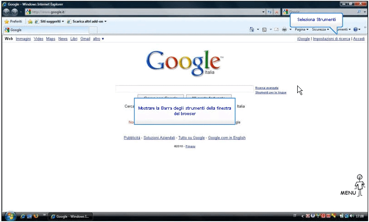Click Google.com in English link
Screen dimensions: 369x222
pyautogui.click(x=227, y=137)
